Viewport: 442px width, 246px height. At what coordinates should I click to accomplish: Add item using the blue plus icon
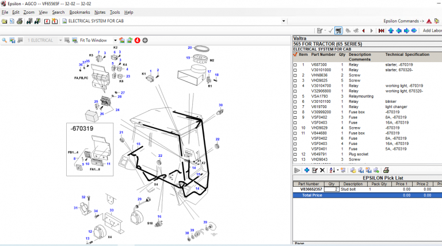[307, 170]
